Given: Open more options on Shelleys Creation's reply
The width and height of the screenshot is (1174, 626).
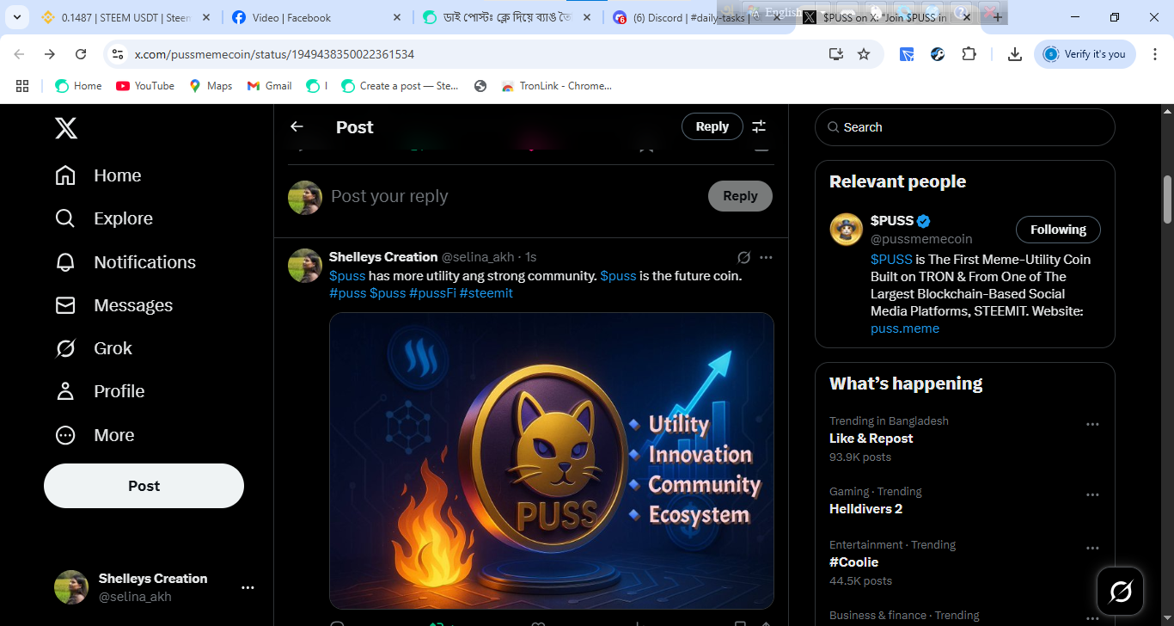Looking at the screenshot, I should click(767, 257).
